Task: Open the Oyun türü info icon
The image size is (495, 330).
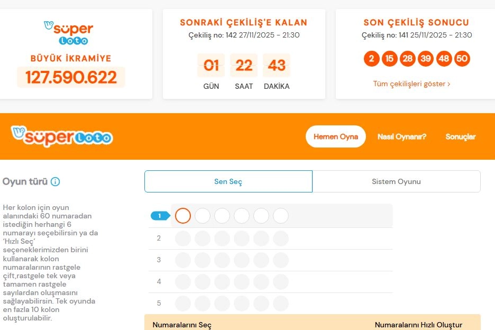Action: [55, 181]
